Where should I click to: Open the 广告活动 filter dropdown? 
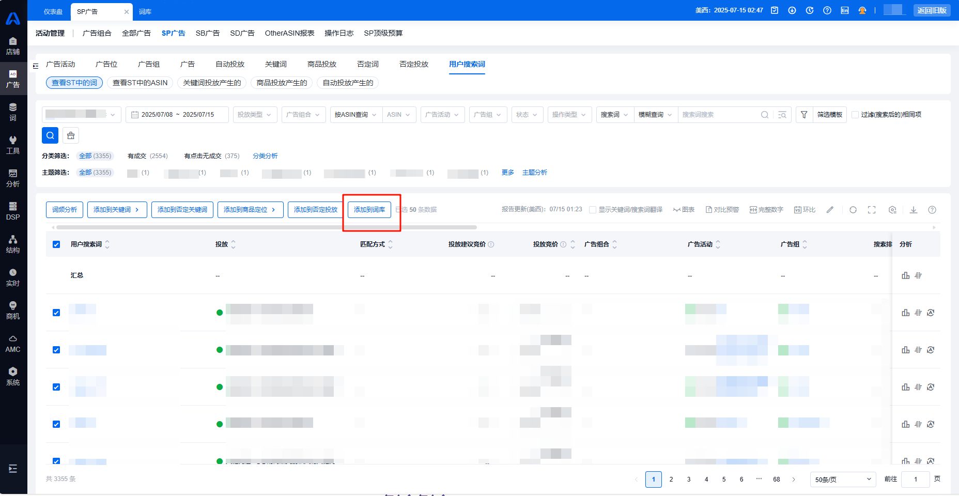coord(443,115)
